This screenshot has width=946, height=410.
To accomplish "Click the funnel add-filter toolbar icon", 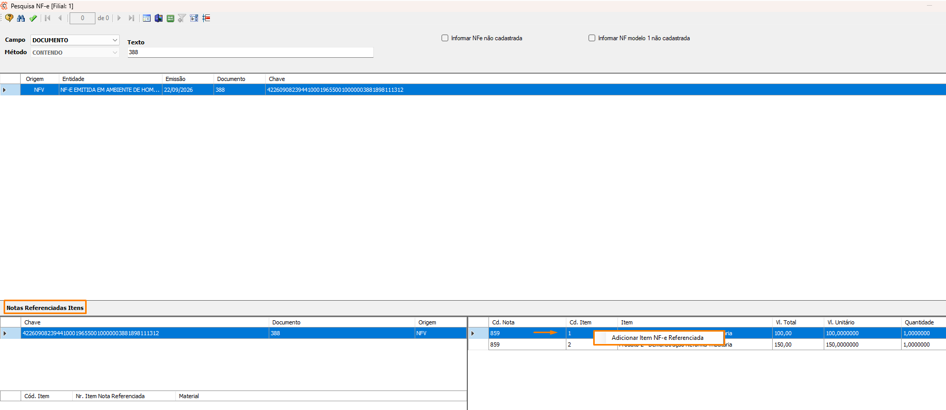I will (x=182, y=18).
